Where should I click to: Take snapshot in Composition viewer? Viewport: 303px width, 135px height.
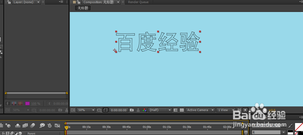point(132,110)
